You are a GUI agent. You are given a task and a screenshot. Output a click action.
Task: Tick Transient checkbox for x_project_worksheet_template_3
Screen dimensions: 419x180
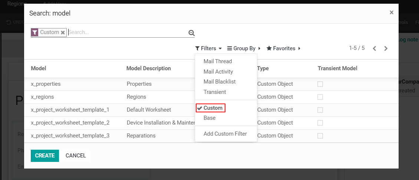click(x=320, y=136)
